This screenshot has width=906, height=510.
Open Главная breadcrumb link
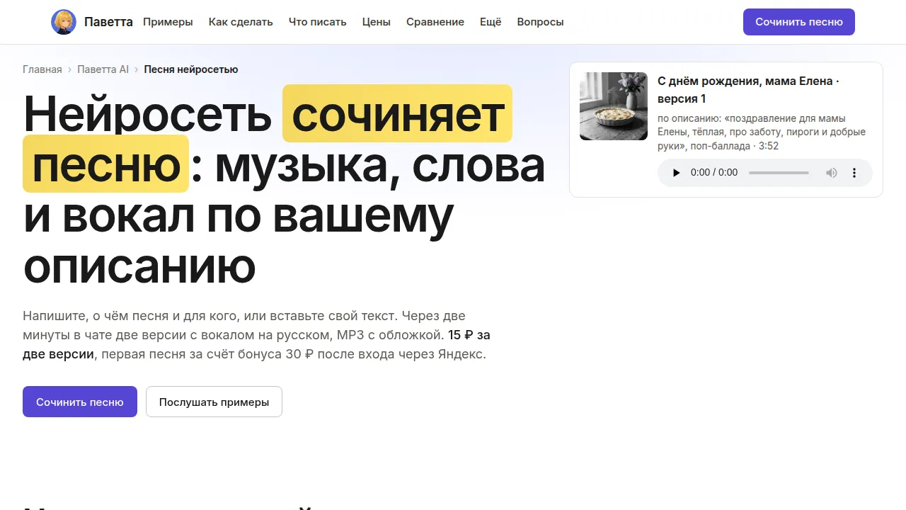point(42,69)
